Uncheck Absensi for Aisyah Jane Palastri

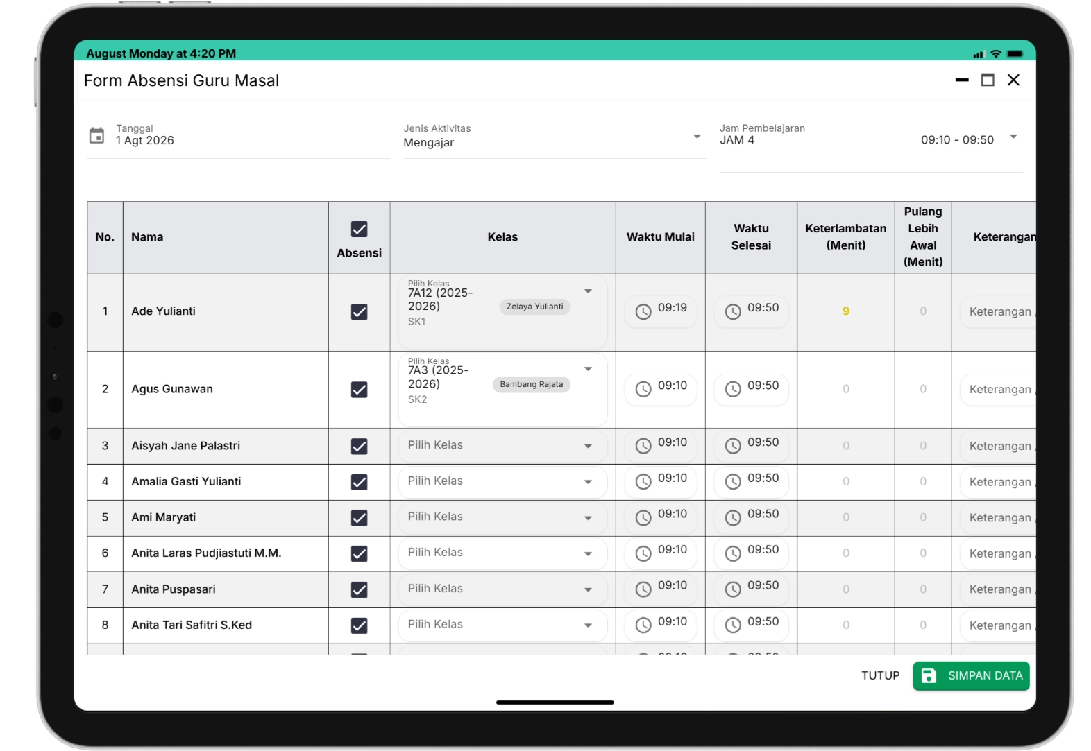(x=359, y=447)
